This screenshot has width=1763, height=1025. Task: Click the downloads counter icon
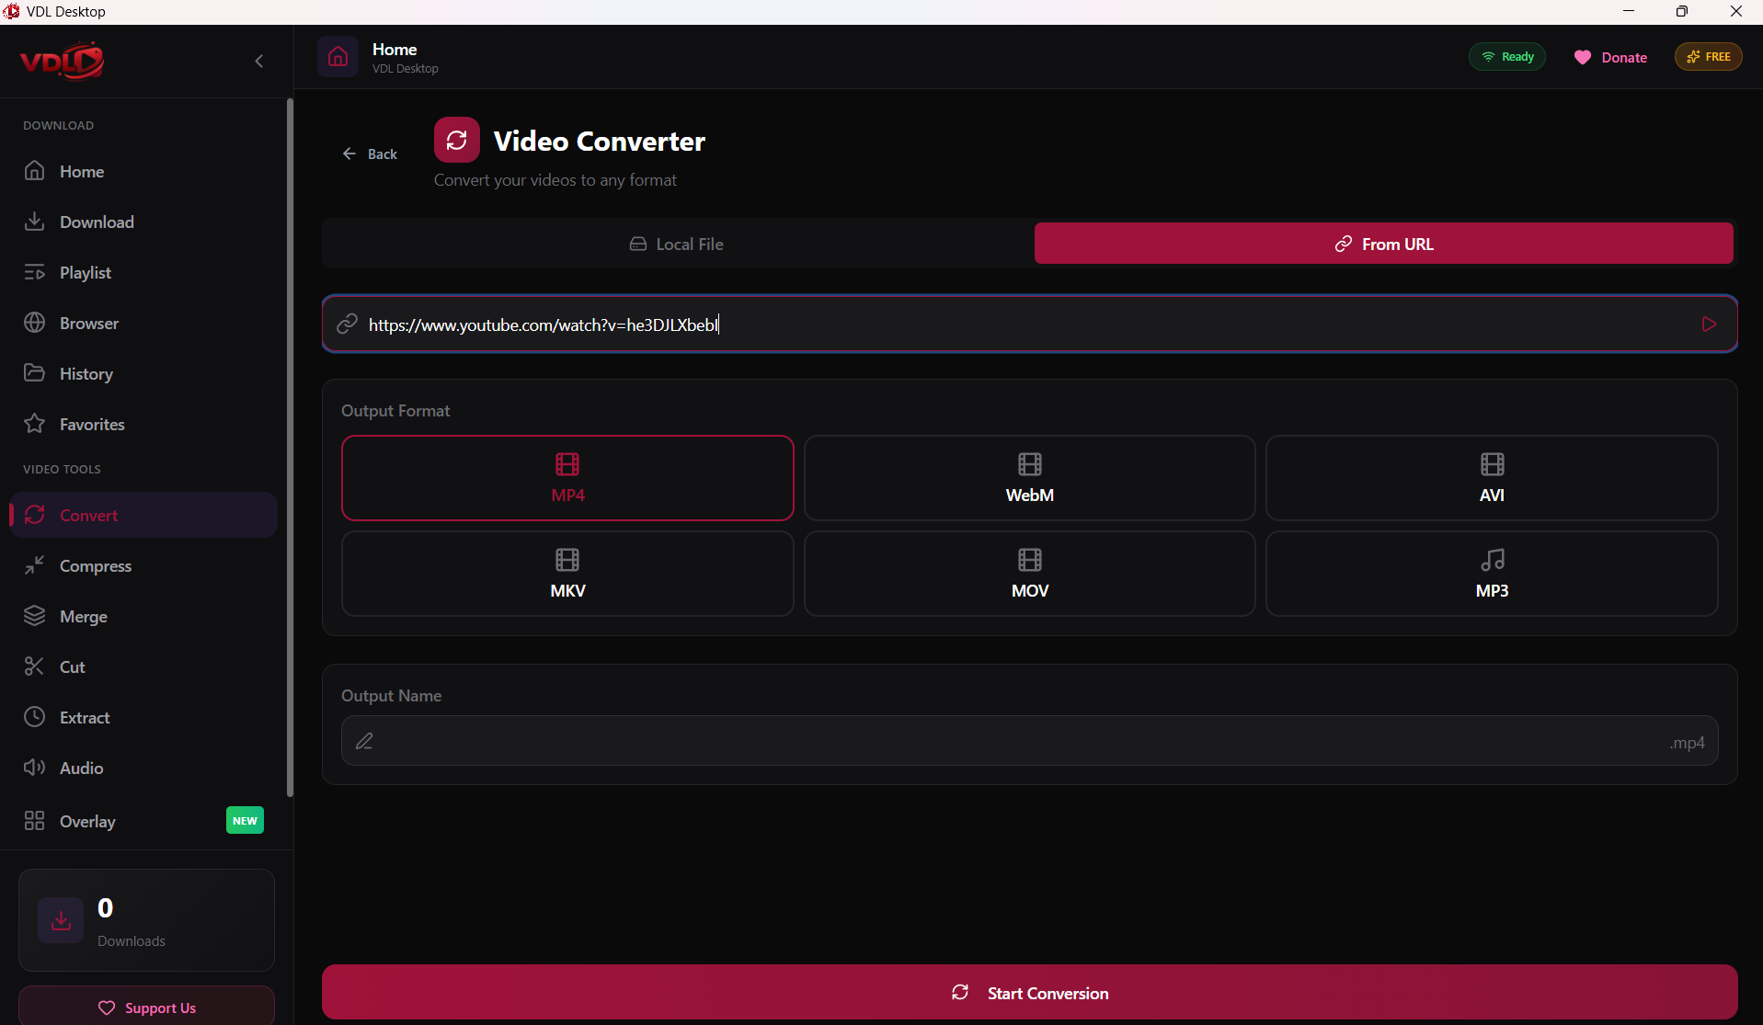61,920
